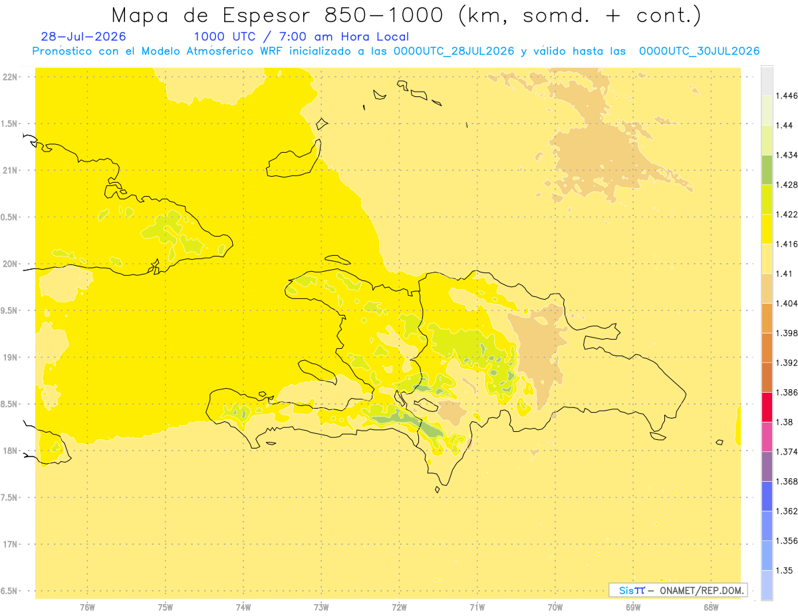Viewport: 798px width, 616px height.
Task: Click the legend value '1.428'
Action: 787,185
